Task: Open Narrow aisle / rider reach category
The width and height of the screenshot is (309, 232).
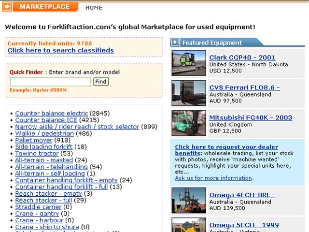Action: click(77, 127)
